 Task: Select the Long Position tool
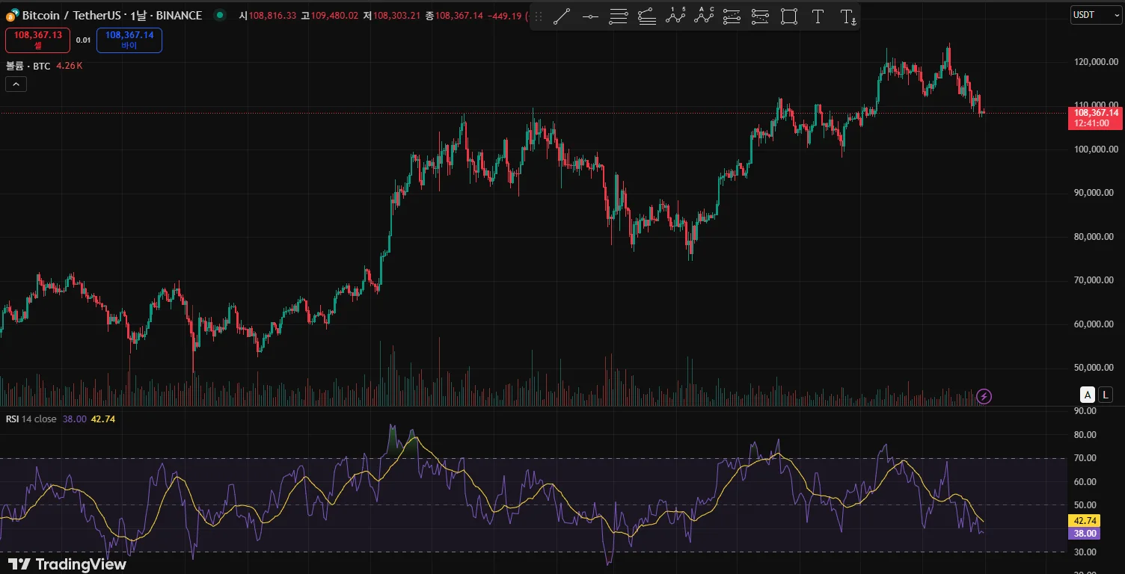click(x=732, y=16)
